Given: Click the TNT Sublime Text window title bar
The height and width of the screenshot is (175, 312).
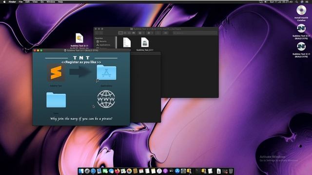Looking at the screenshot, I should pyautogui.click(x=81, y=51).
